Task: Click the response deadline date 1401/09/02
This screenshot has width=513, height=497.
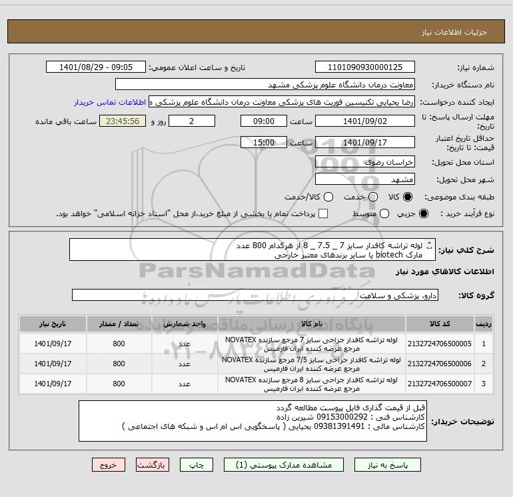Action: pos(365,121)
